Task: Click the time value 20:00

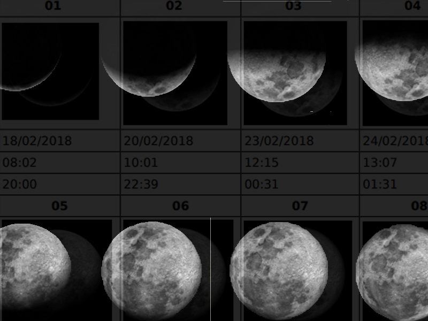Action: tap(20, 184)
